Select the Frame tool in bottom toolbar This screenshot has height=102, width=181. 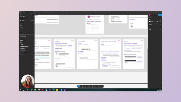point(82,86)
